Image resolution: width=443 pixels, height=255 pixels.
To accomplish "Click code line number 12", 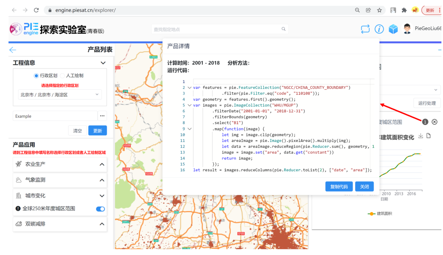I will [x=183, y=146].
